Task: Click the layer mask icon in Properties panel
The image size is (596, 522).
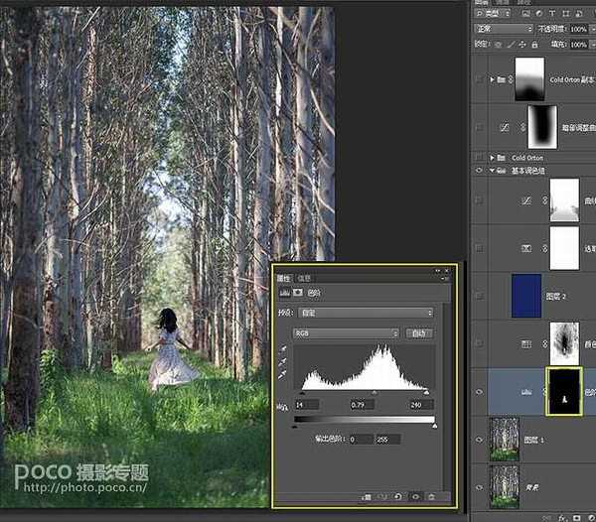Action: pos(297,294)
